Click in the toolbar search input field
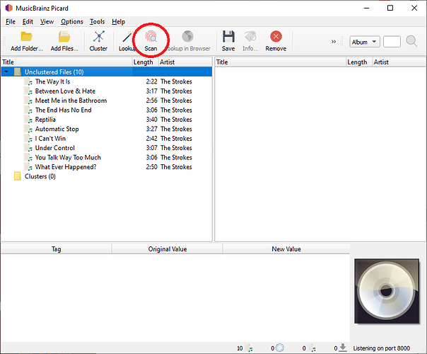 coord(392,42)
